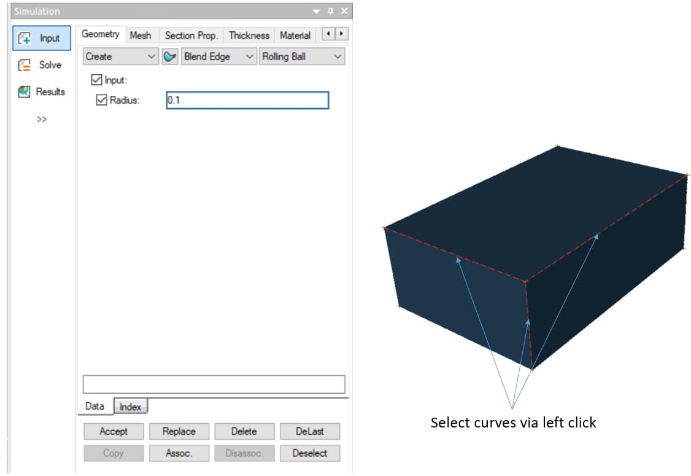This screenshot has height=476, width=691.
Task: Expand sidebar using the >> chevrons
Action: [41, 119]
